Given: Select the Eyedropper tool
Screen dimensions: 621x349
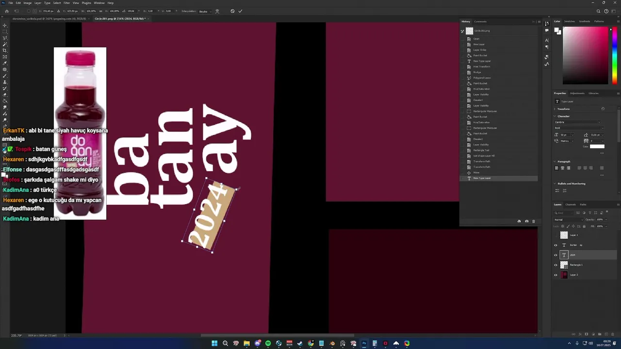Looking at the screenshot, I should click(x=5, y=63).
